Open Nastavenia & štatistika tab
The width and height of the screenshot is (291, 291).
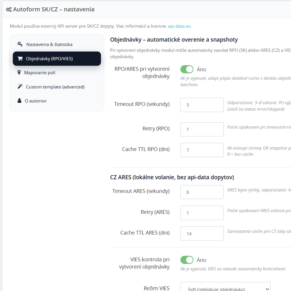[x=49, y=44]
